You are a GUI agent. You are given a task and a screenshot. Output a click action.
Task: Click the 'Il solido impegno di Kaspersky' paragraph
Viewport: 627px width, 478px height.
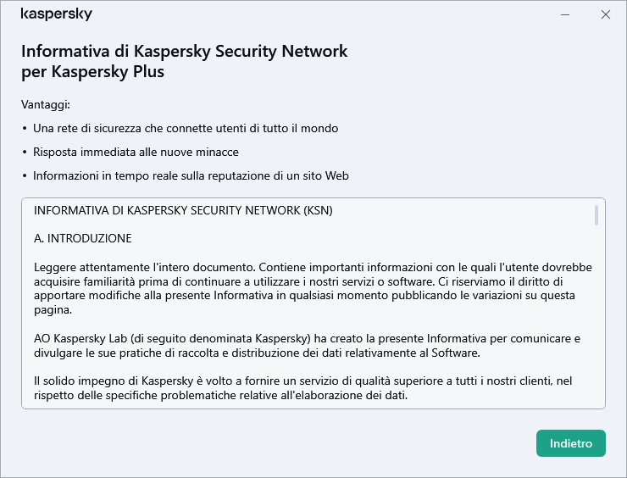click(x=305, y=388)
